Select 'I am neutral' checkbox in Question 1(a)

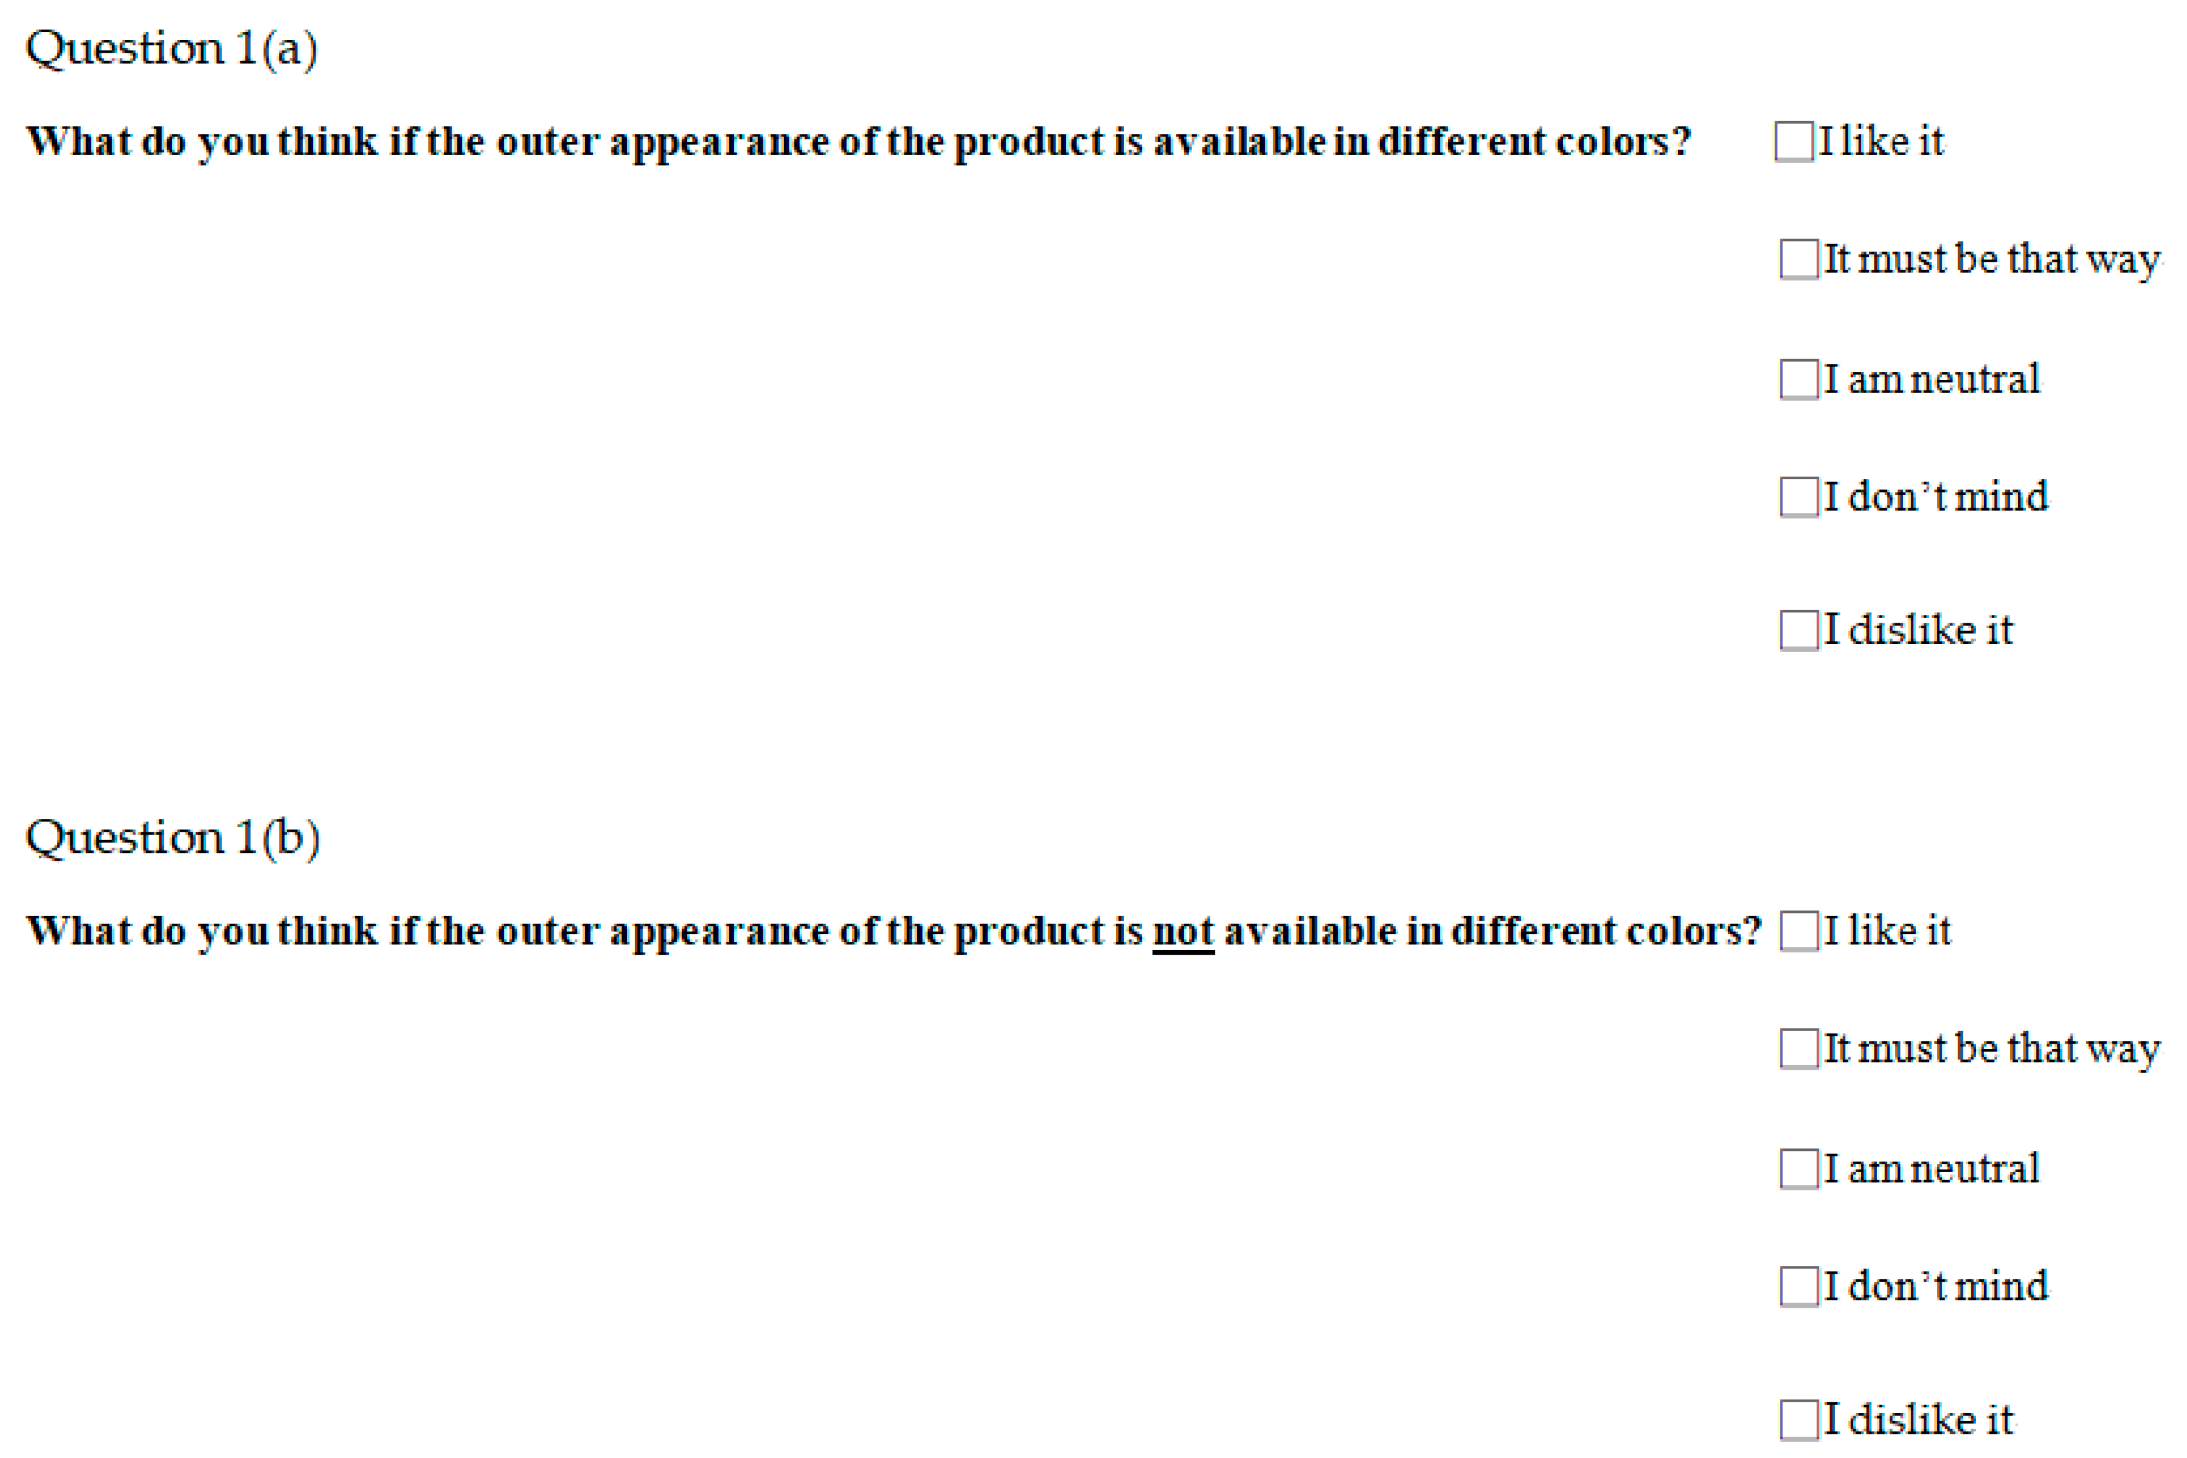click(1799, 379)
